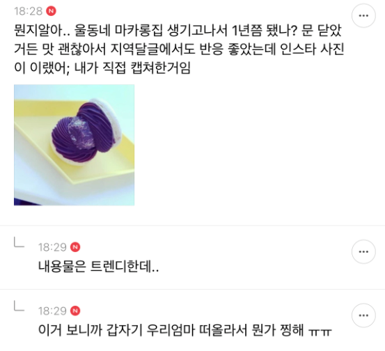Click the red N badge beside 18:28

(51, 11)
